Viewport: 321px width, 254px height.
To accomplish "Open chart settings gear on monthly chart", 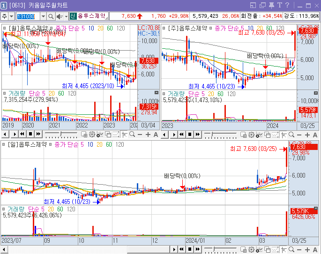I will pyautogui.click(x=92, y=134).
